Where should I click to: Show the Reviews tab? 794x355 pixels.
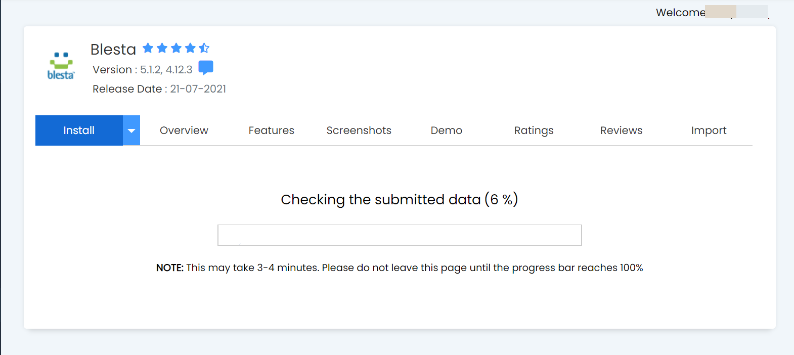621,130
